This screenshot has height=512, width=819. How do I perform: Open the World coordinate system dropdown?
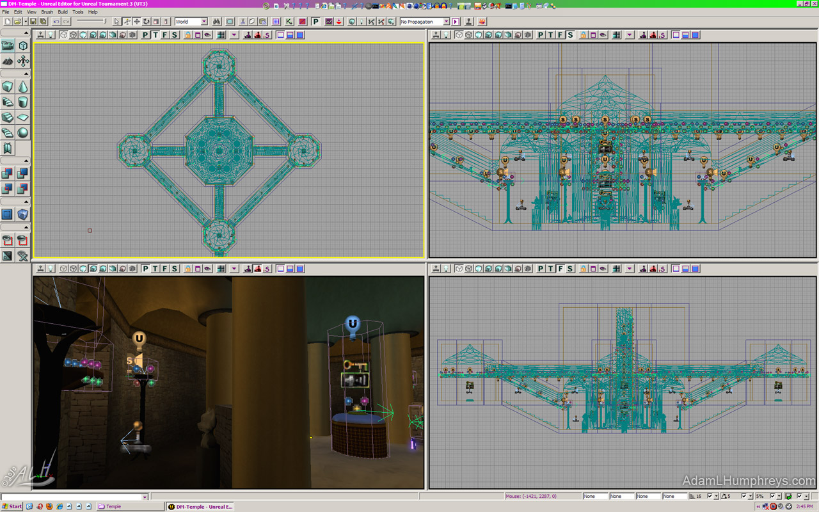pyautogui.click(x=203, y=22)
